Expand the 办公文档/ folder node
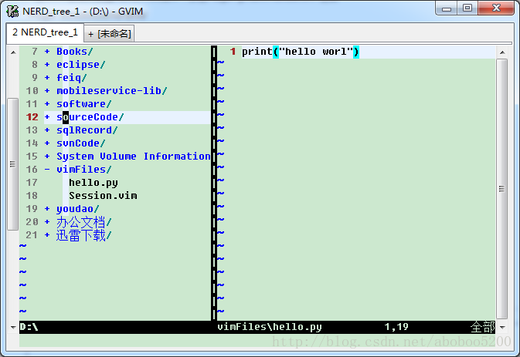This screenshot has height=357, width=520. click(47, 222)
